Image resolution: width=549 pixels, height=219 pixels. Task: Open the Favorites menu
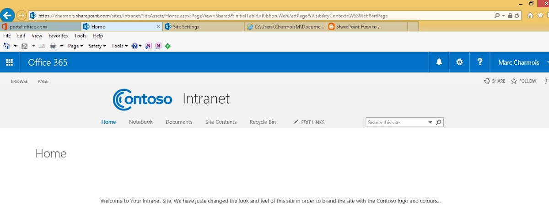[x=58, y=36]
